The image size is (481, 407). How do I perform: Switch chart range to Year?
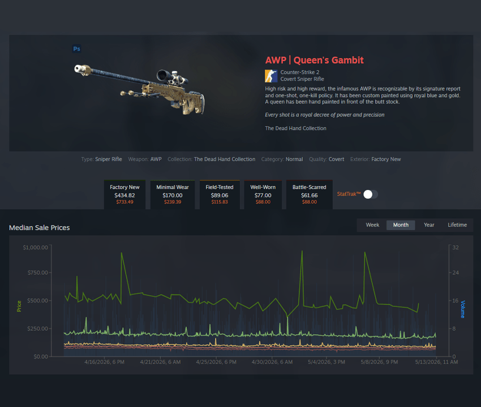click(429, 225)
